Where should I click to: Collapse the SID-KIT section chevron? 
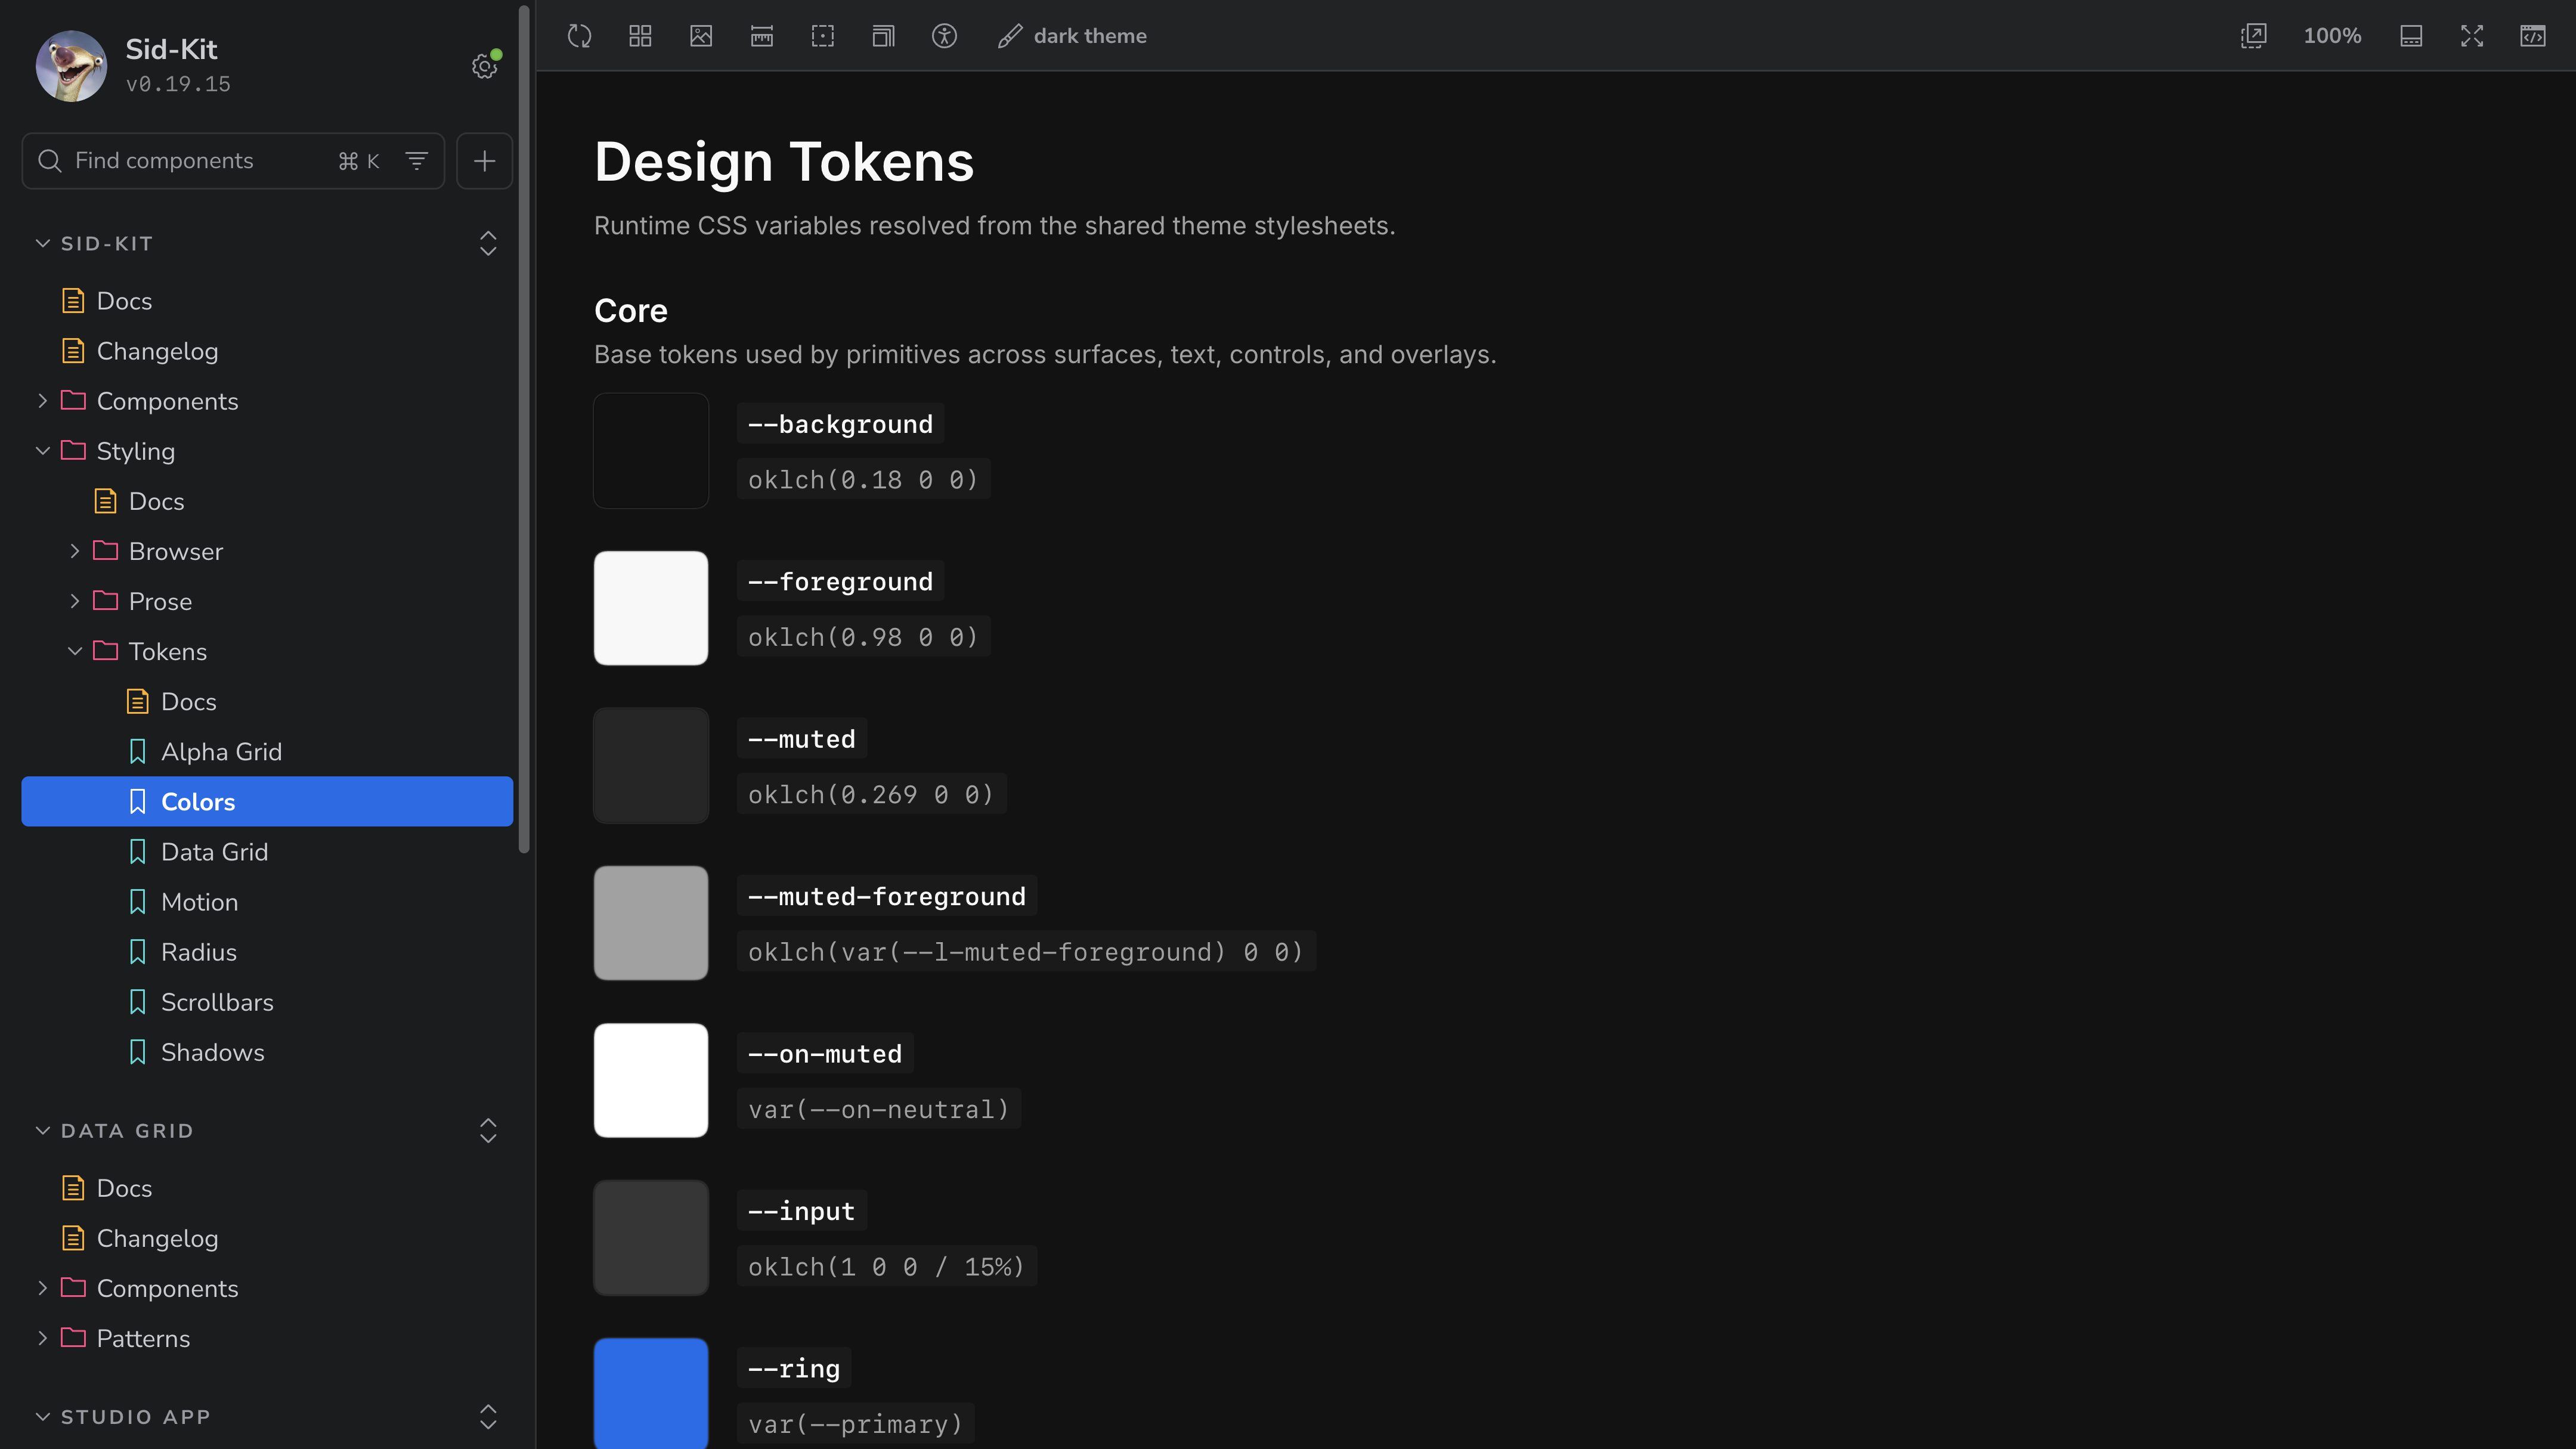(x=42, y=243)
